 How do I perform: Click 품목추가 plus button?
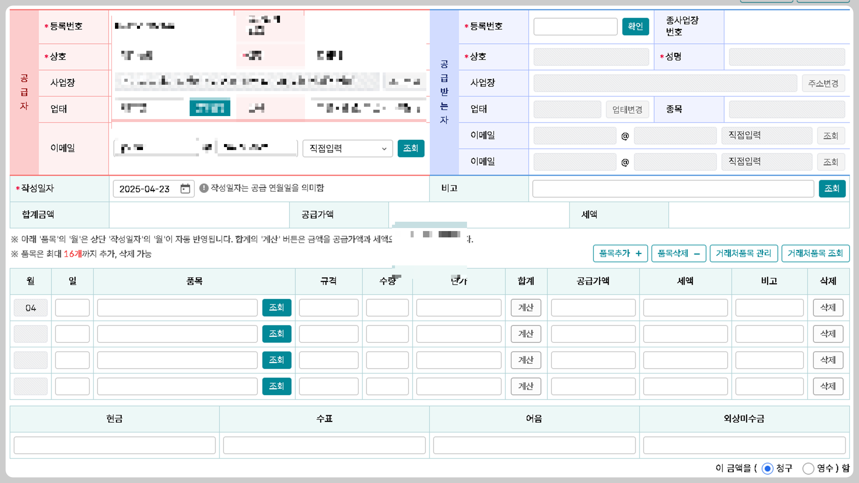[x=620, y=253]
